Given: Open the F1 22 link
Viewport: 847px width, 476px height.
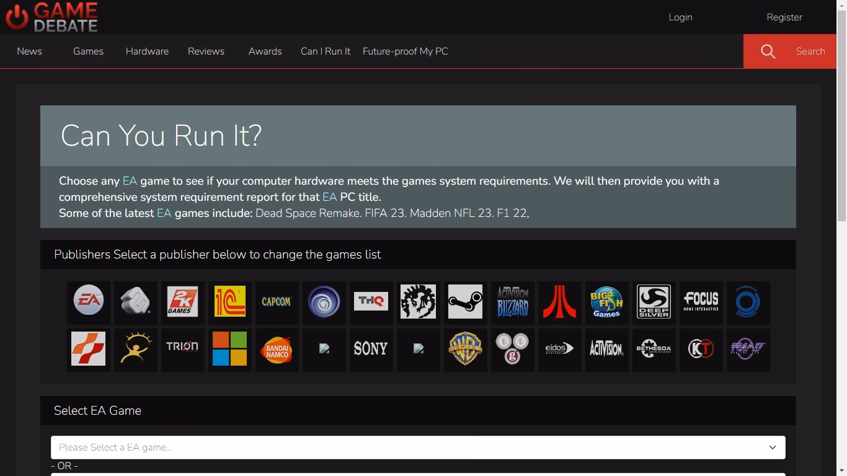Looking at the screenshot, I should pyautogui.click(x=513, y=213).
